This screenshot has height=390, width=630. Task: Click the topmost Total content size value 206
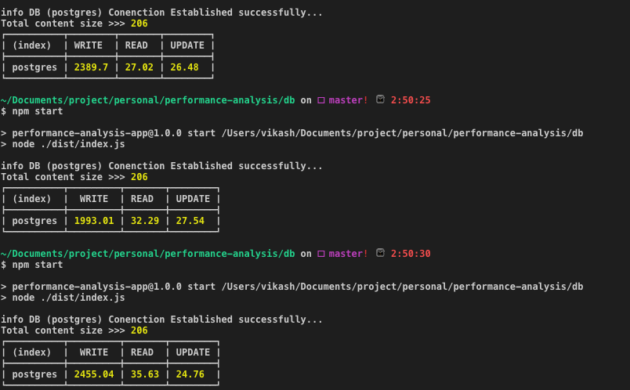point(139,23)
